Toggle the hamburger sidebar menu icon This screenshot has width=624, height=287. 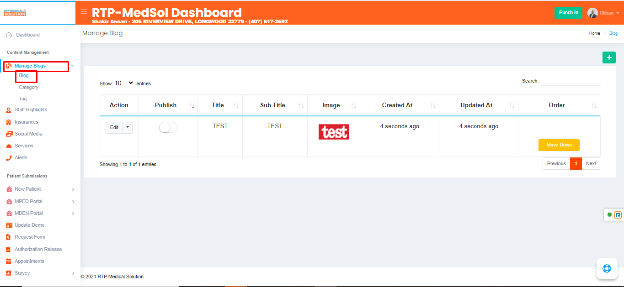84,11
